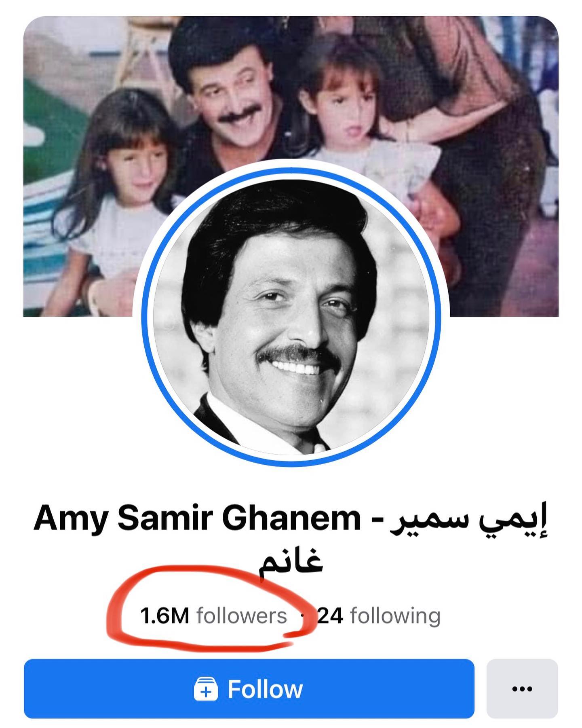Click the white "Follow" text label

[x=265, y=689]
